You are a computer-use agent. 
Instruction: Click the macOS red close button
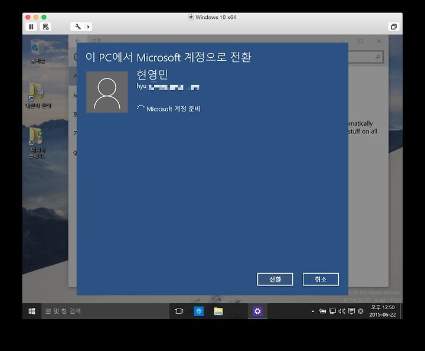(x=28, y=17)
